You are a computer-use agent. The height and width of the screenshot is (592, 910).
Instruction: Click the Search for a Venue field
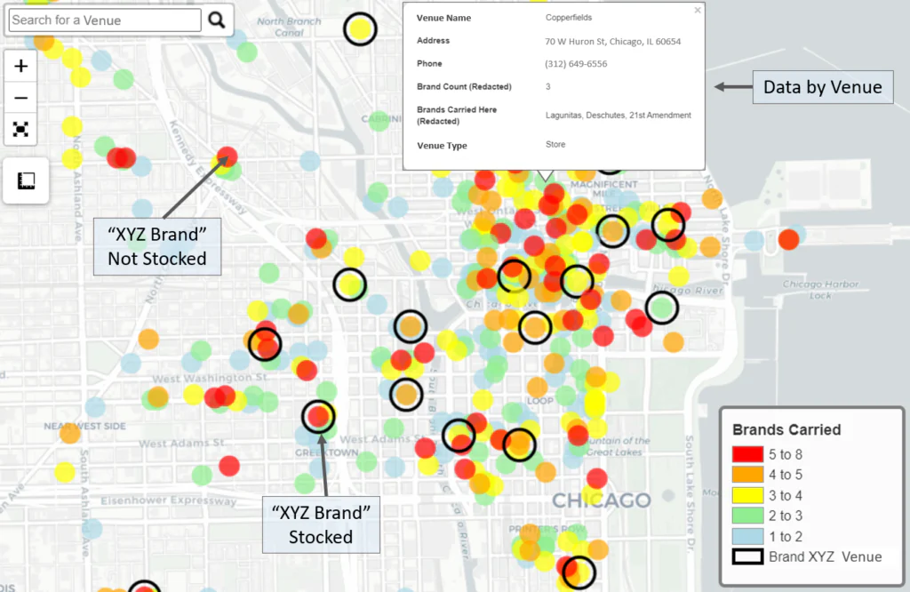[x=105, y=20]
